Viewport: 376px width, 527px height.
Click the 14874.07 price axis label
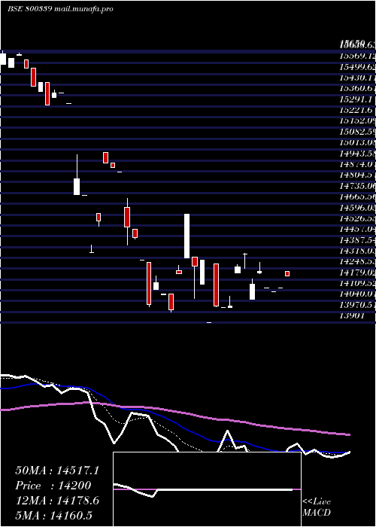point(357,163)
